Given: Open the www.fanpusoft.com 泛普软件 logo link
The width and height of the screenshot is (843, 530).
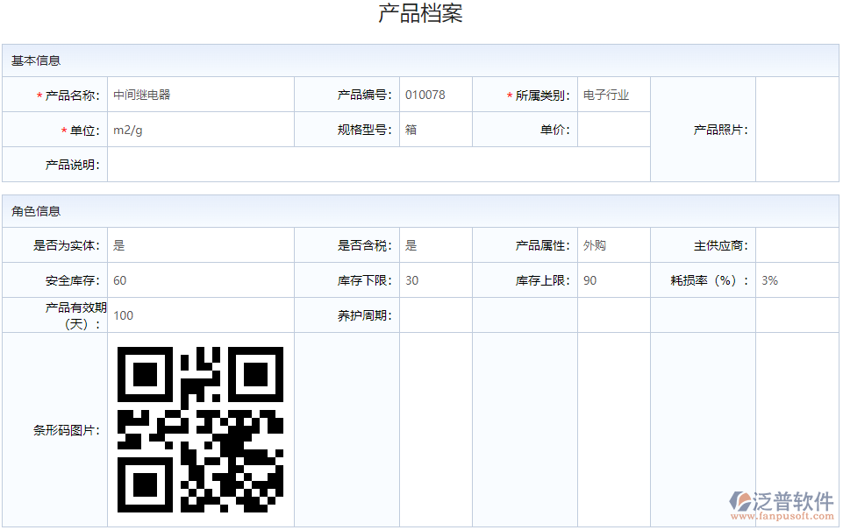Looking at the screenshot, I should click(x=783, y=505).
